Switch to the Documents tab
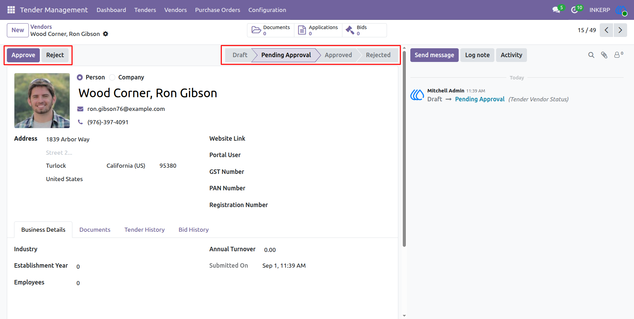The image size is (634, 319). [x=95, y=230]
